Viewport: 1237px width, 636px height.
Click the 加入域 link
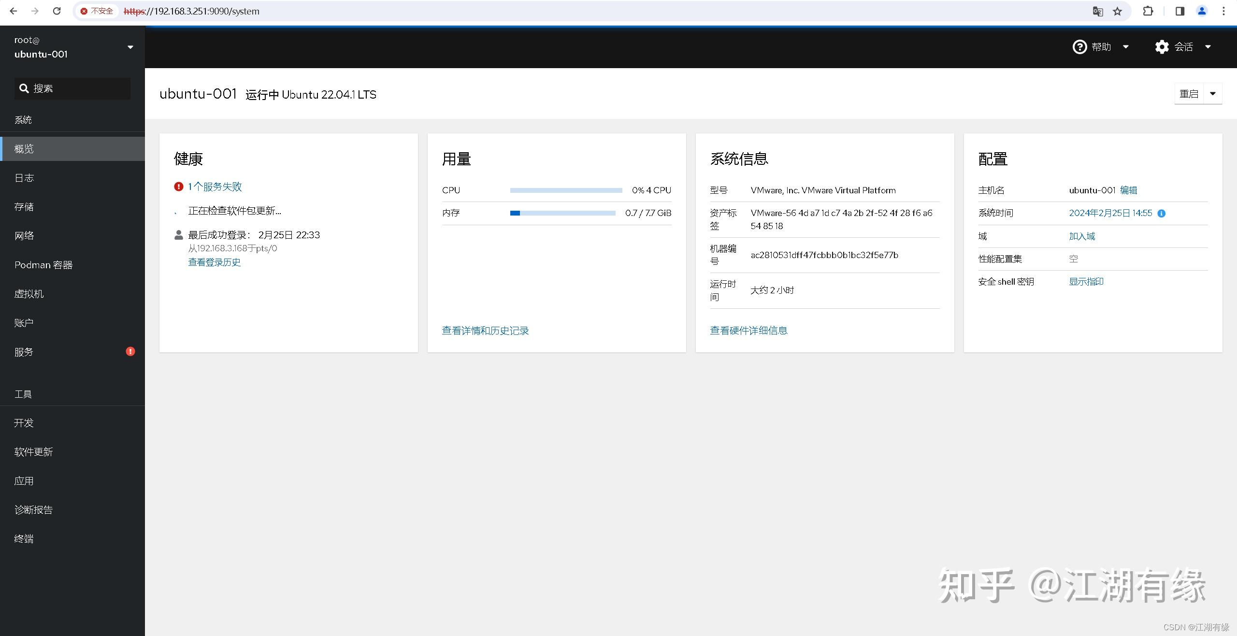pyautogui.click(x=1081, y=236)
